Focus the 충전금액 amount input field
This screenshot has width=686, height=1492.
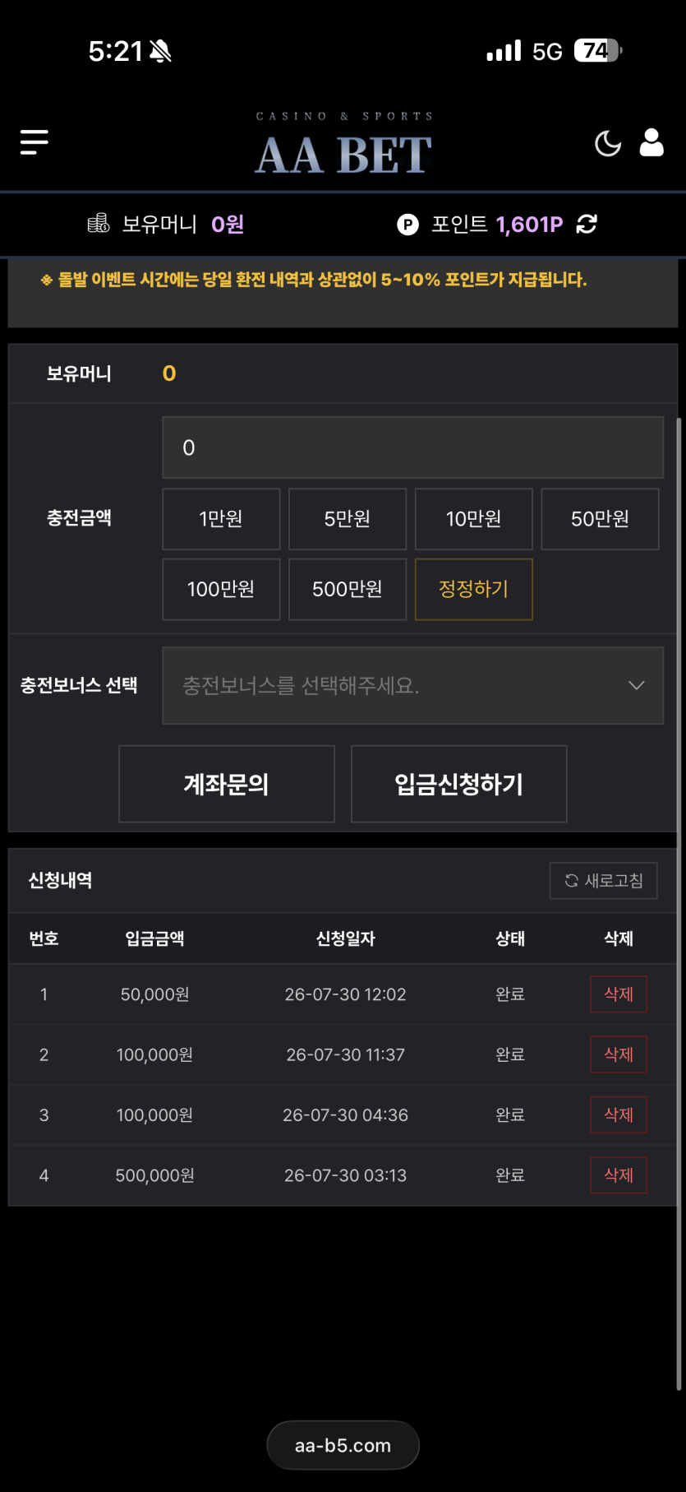click(412, 447)
